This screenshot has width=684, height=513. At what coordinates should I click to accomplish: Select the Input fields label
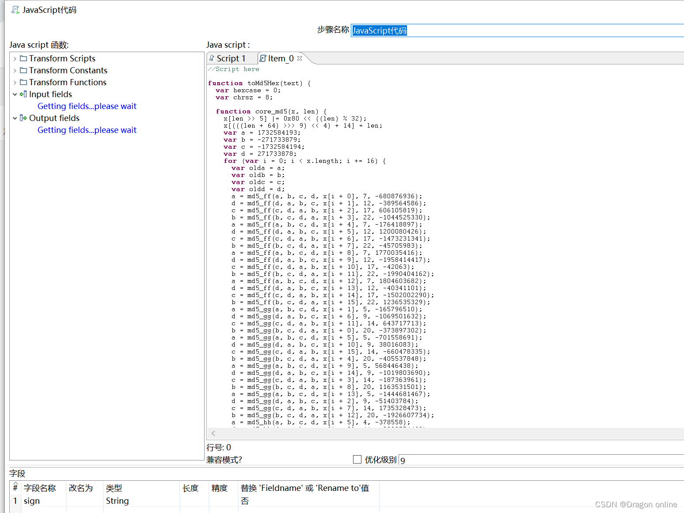[x=50, y=94]
